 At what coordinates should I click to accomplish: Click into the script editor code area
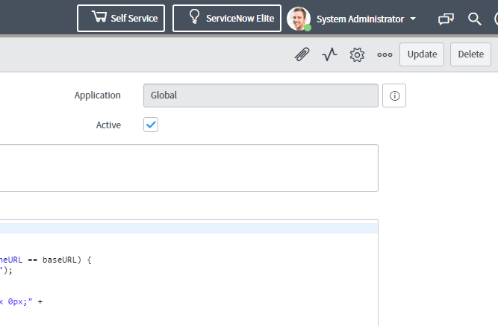coord(189,273)
